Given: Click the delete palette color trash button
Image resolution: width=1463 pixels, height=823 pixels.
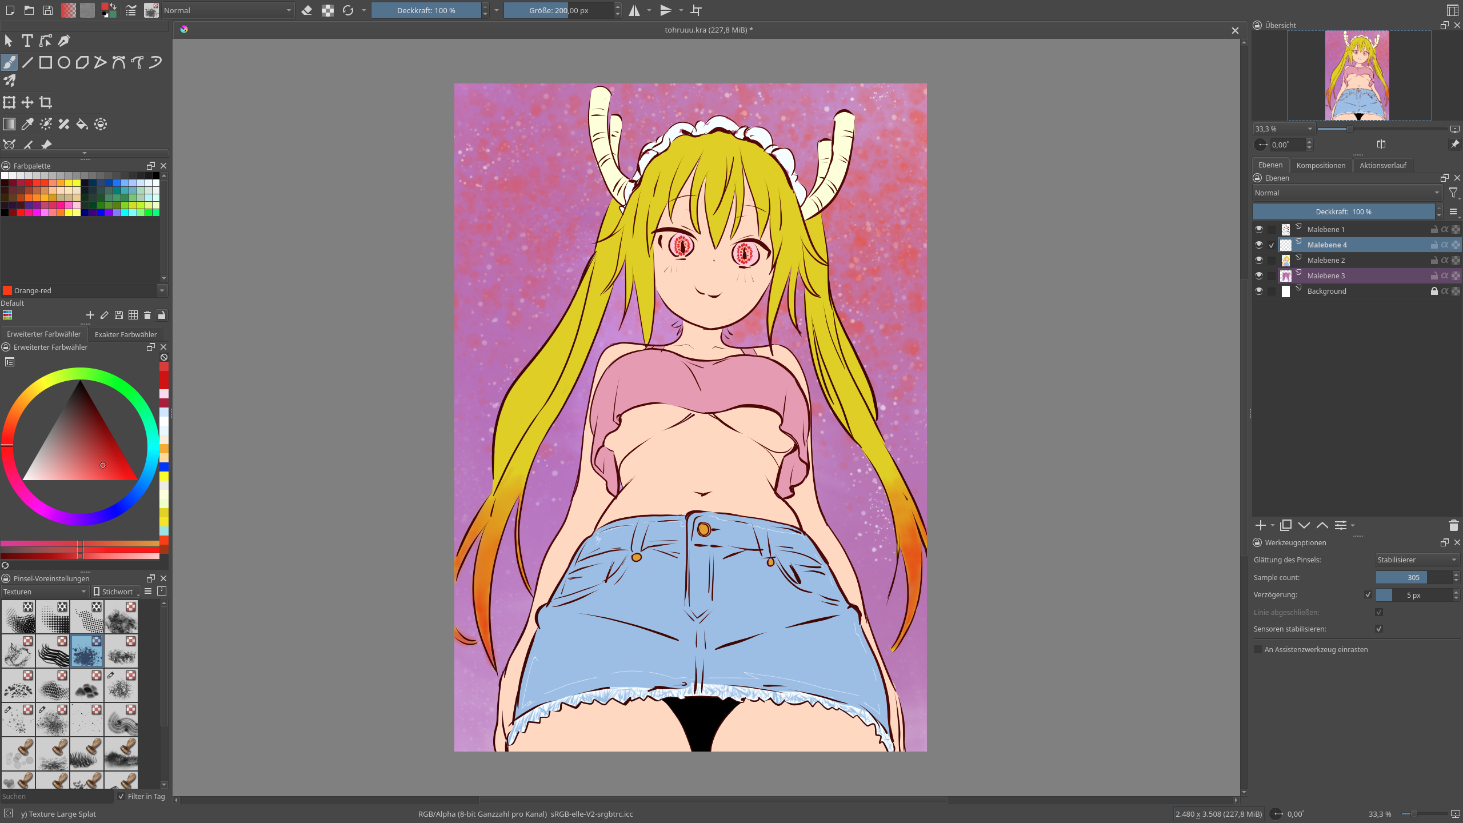Looking at the screenshot, I should pos(147,315).
